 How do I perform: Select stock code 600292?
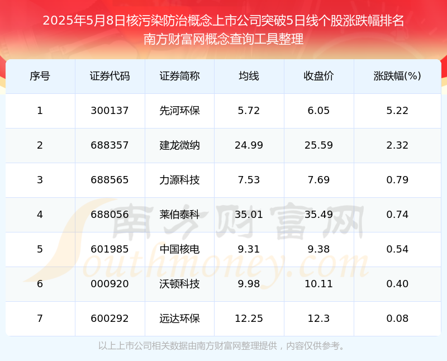coord(110,319)
